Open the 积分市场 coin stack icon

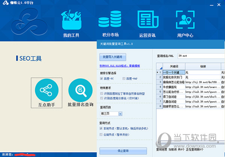(110, 19)
